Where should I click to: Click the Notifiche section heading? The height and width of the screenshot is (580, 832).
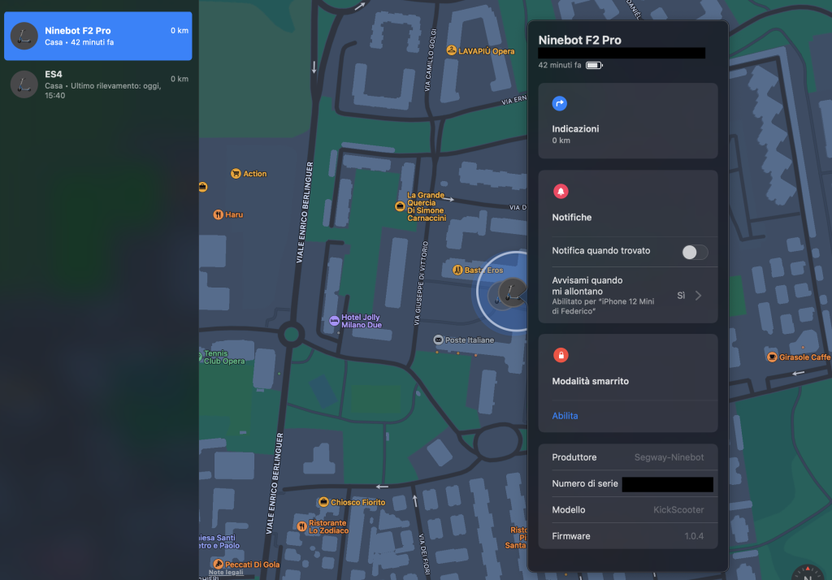(571, 217)
